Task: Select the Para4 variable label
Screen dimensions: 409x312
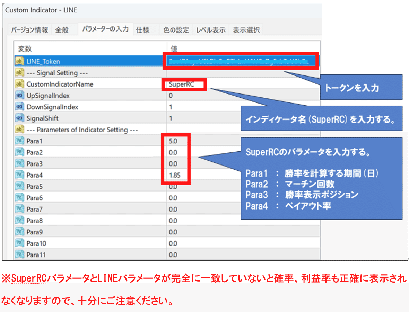Action: (34, 175)
